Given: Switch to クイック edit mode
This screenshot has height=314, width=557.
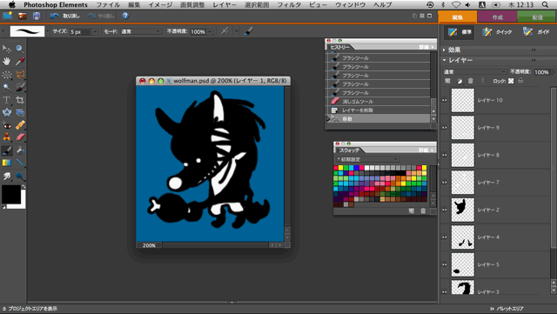Looking at the screenshot, I should click(497, 32).
